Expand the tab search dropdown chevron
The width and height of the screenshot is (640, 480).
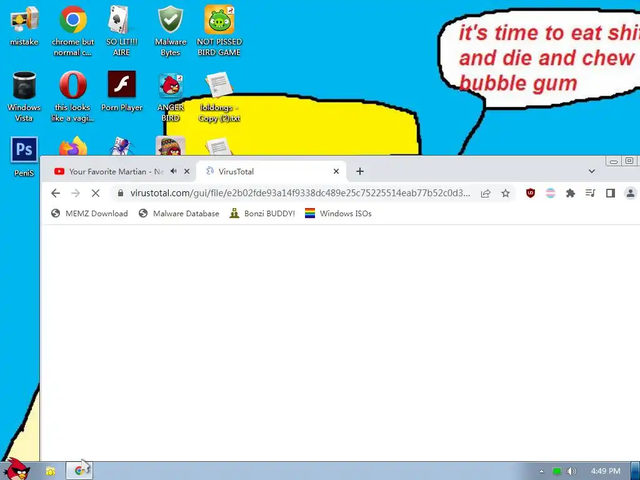click(x=592, y=171)
